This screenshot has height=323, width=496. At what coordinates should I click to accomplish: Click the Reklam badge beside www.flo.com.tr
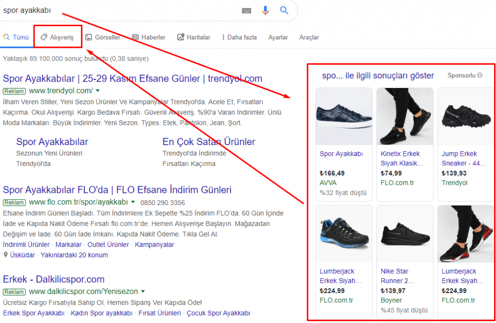pos(14,202)
